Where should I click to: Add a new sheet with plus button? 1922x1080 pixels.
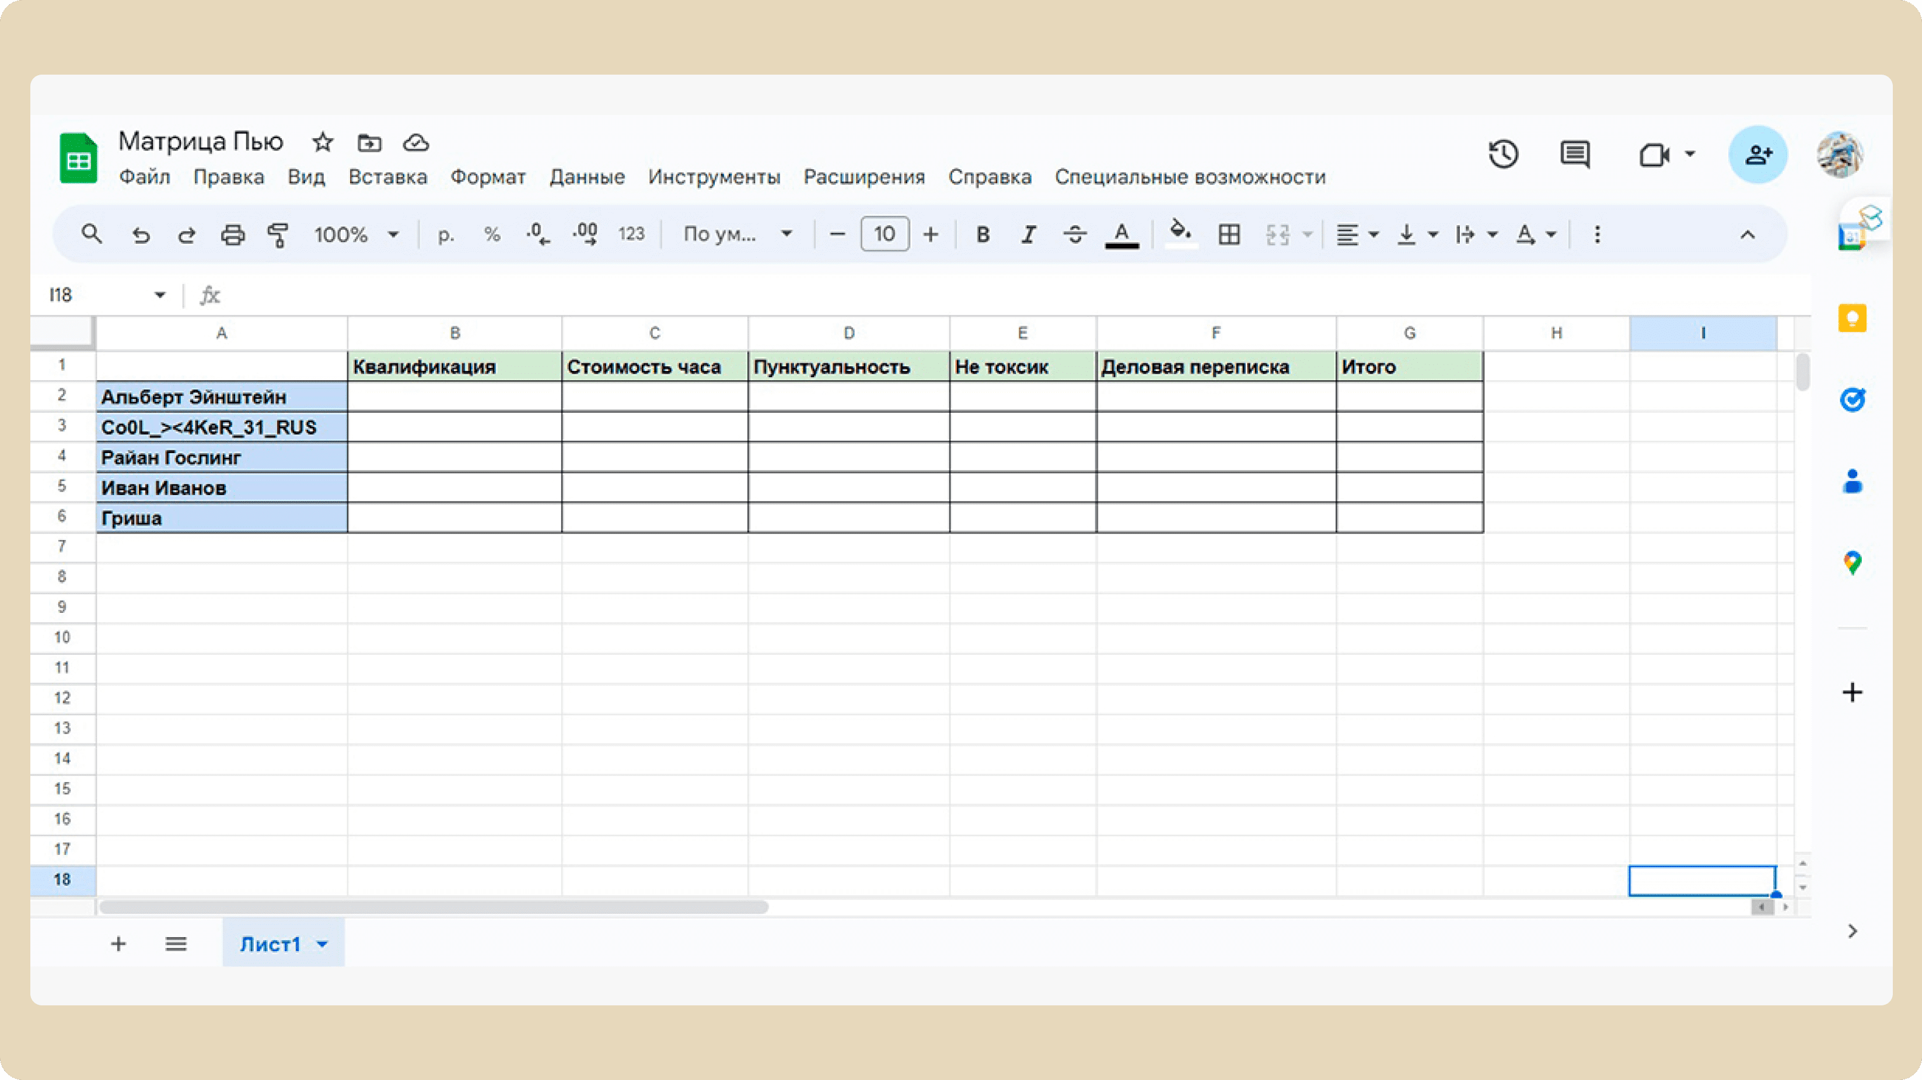pos(118,944)
